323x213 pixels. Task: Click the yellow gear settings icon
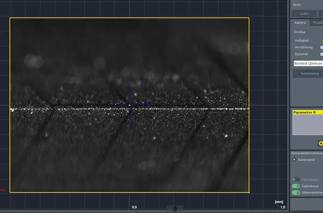(x=320, y=143)
